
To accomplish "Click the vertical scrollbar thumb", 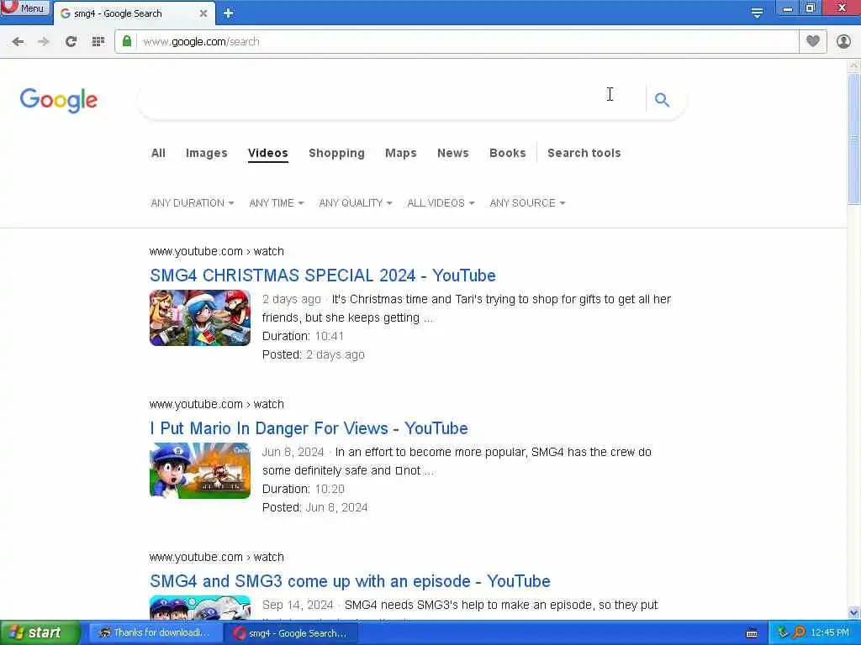I will pos(853,139).
